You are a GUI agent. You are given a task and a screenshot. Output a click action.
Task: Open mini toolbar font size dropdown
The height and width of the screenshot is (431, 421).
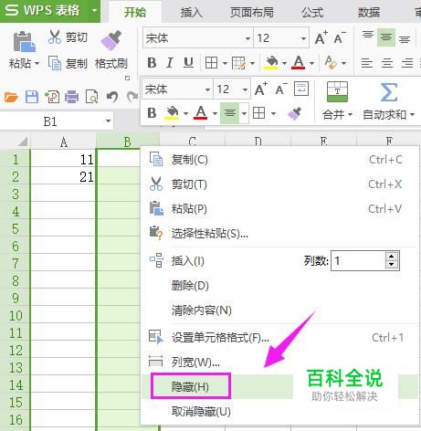coord(245,89)
